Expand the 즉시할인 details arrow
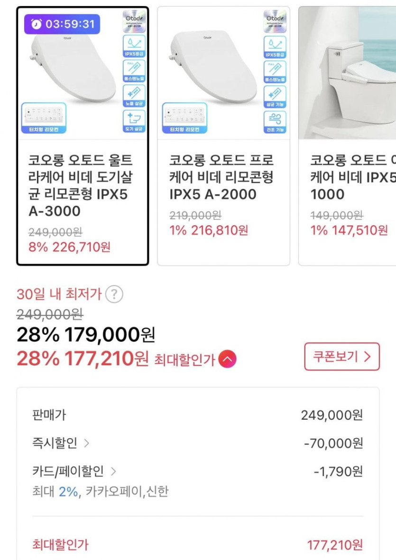 pos(86,443)
